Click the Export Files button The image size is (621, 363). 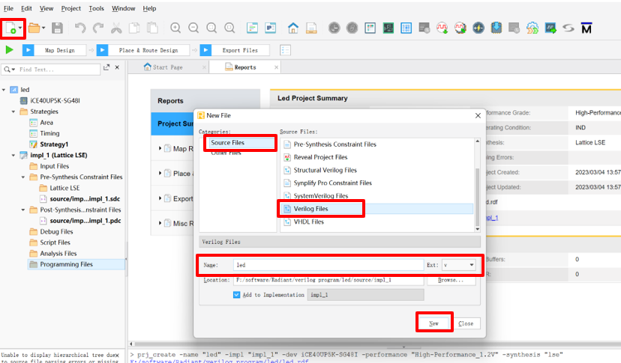point(240,50)
